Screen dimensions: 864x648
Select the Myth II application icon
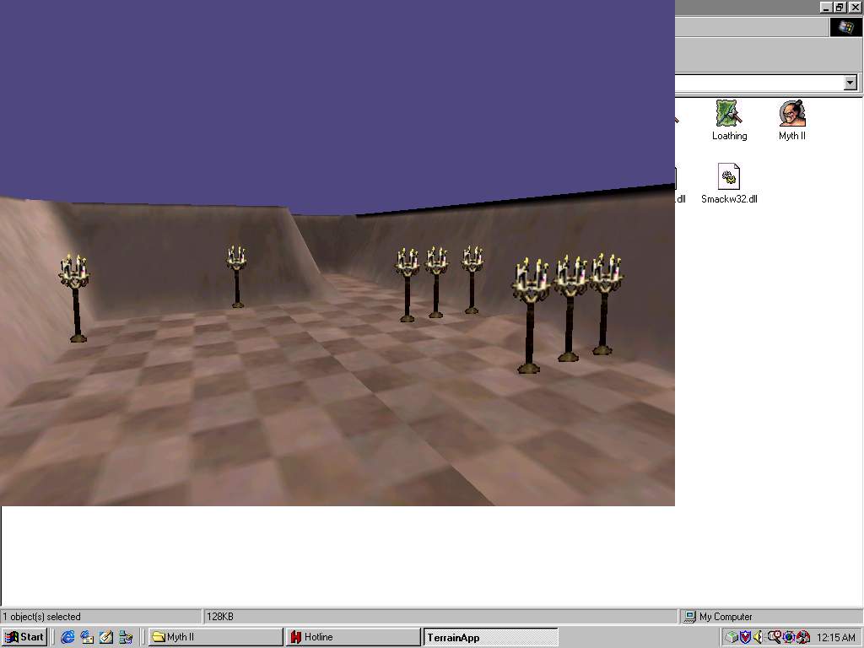[791, 114]
